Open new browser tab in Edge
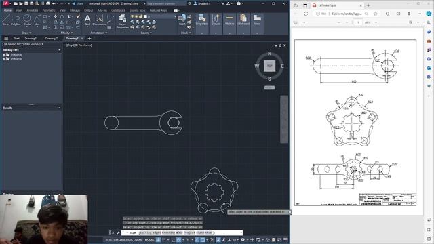434x244 pixels. click(368, 5)
